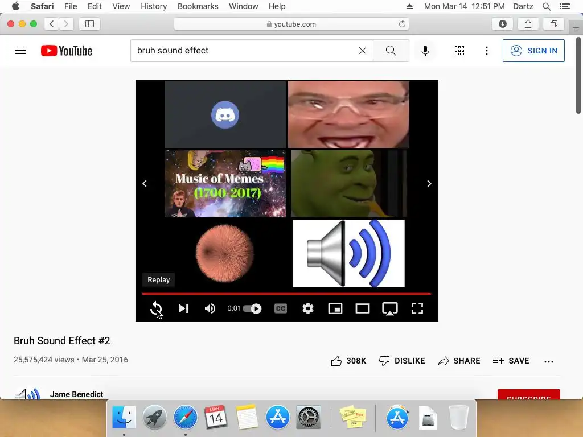Go forward in Safari history
The width and height of the screenshot is (583, 437).
tap(66, 24)
